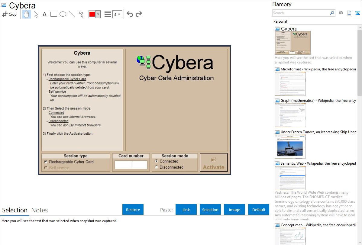Select the Connected session mode radio
Viewport: 362px width, 245px height.
pos(156,161)
